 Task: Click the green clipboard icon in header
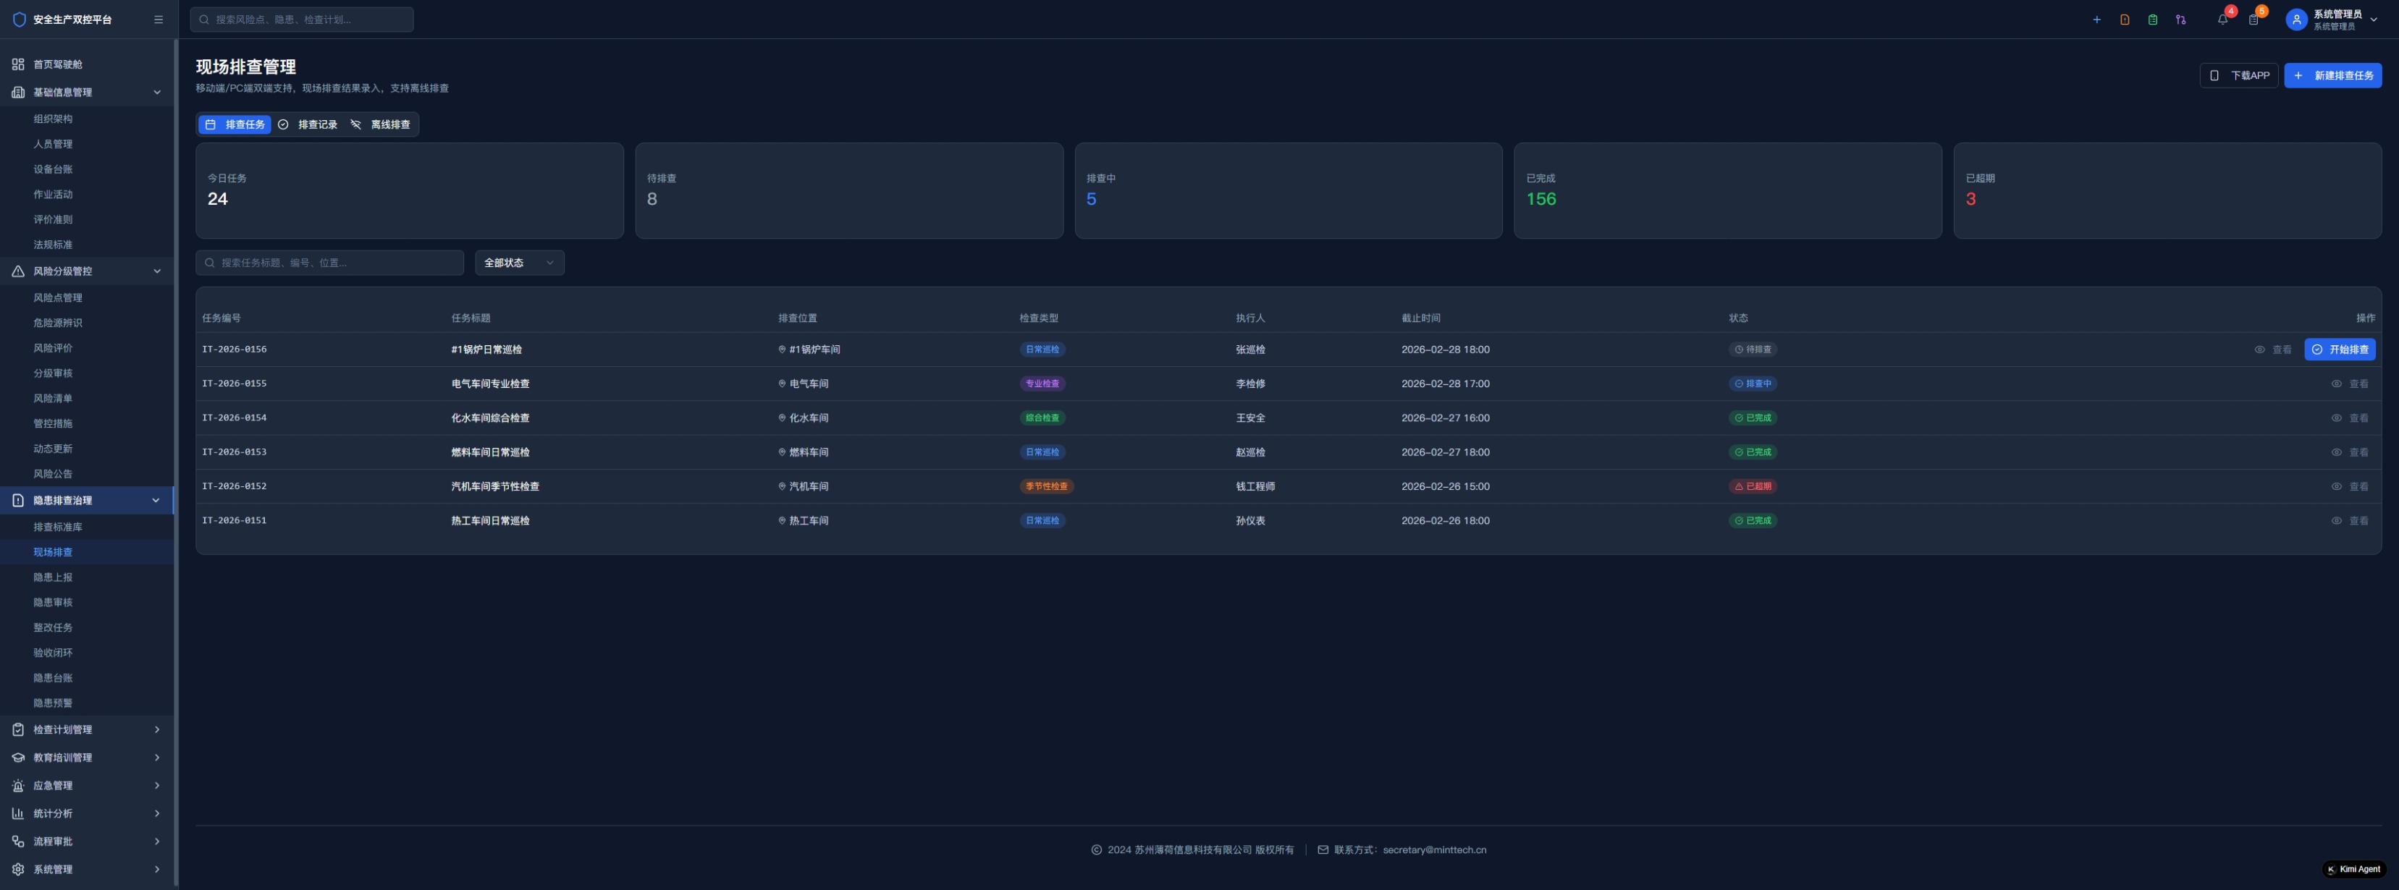pos(2152,20)
